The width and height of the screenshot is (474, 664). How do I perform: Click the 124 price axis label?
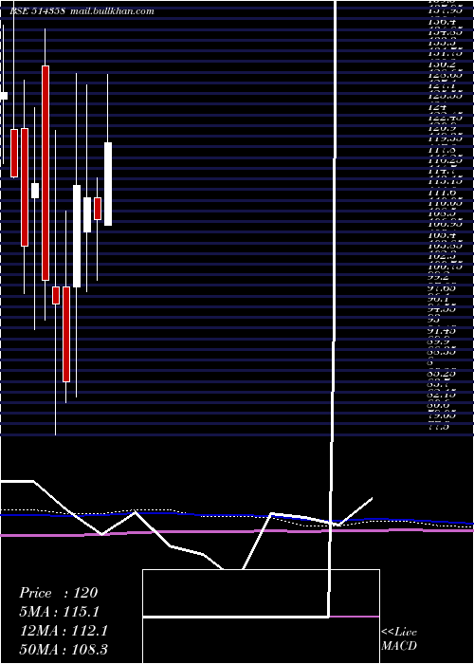coord(435,107)
